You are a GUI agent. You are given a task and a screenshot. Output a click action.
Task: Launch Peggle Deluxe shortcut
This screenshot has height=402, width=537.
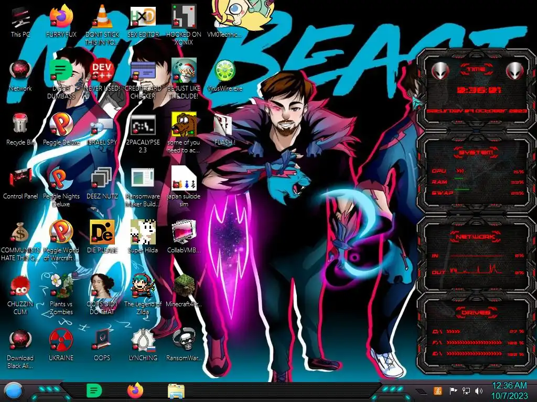point(61,125)
